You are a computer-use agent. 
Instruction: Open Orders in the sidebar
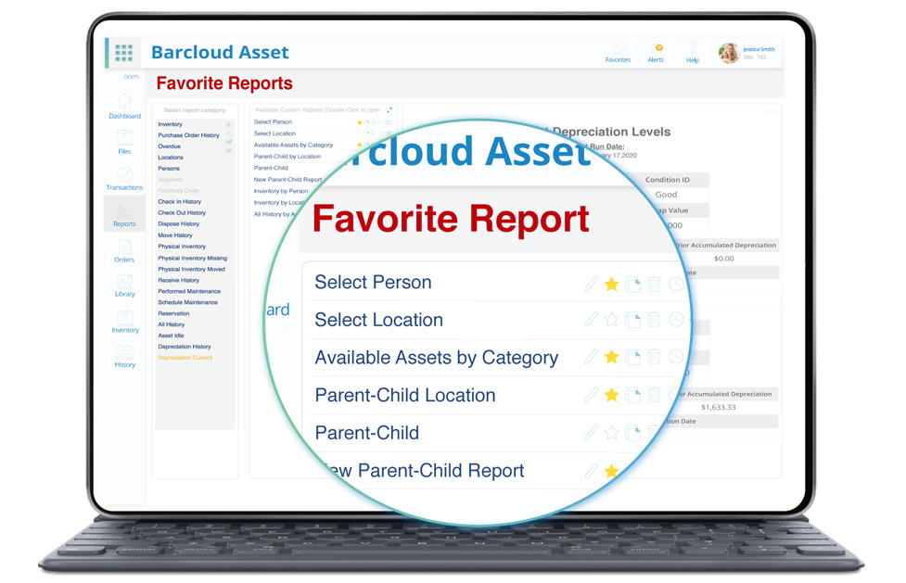tap(124, 251)
